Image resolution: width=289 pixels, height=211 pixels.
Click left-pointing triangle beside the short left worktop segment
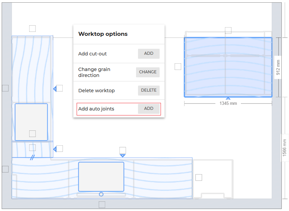coord(55,149)
